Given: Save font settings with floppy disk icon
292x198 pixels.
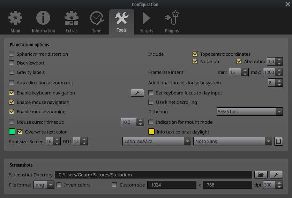Looking at the screenshot, I should [x=278, y=142].
